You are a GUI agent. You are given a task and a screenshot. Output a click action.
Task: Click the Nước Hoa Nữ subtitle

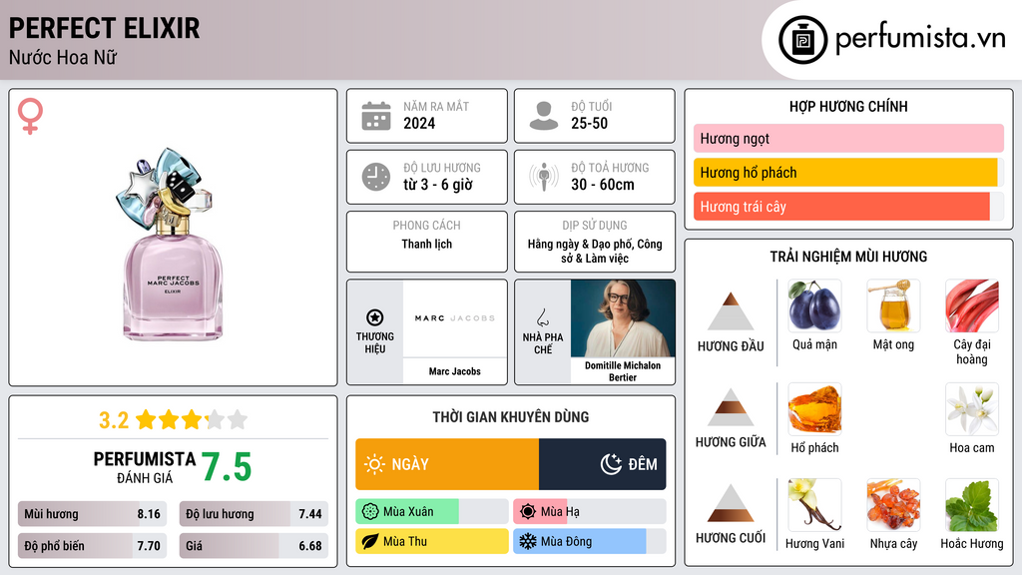pyautogui.click(x=63, y=57)
